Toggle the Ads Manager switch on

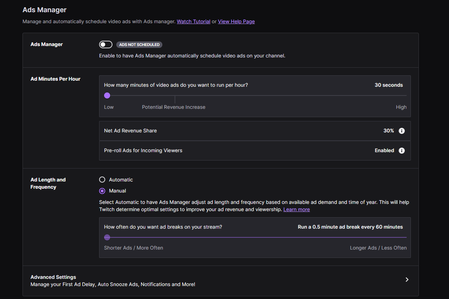106,45
